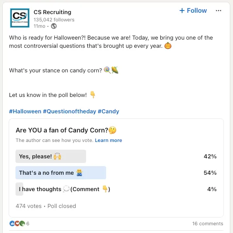This screenshot has height=233, width=233.
Task: Open the CS Recruiting logo thumbnail
Action: point(20,18)
